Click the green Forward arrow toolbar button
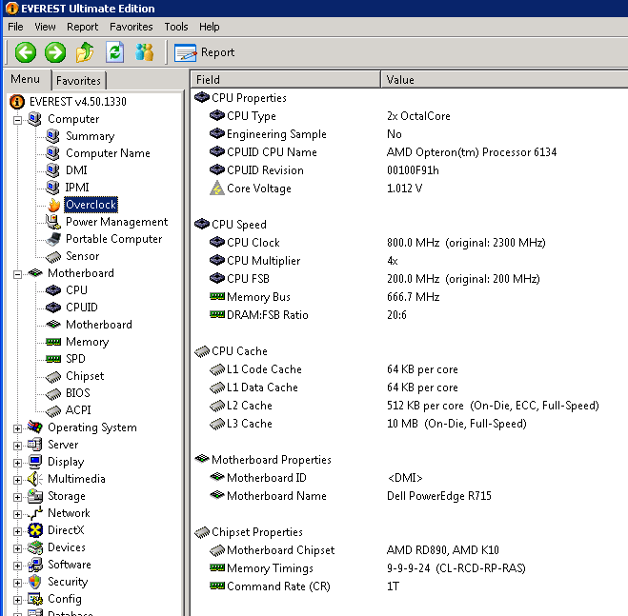 [55, 52]
